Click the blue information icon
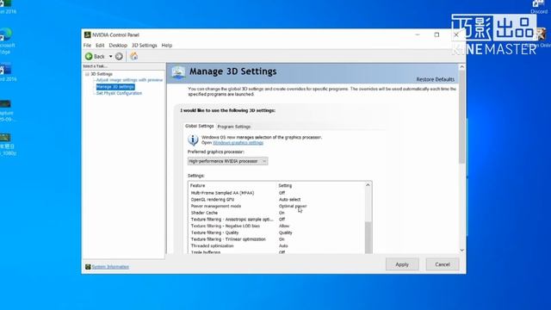 click(193, 139)
